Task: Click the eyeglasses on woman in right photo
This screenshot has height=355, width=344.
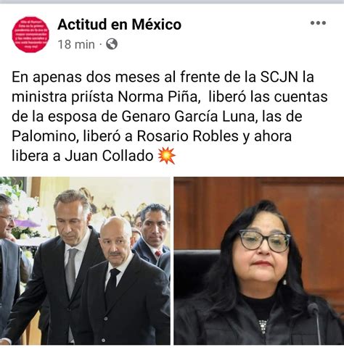Action: coord(265,241)
